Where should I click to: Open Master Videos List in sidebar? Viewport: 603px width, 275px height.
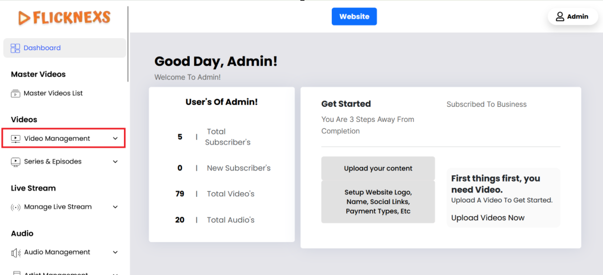click(x=53, y=93)
